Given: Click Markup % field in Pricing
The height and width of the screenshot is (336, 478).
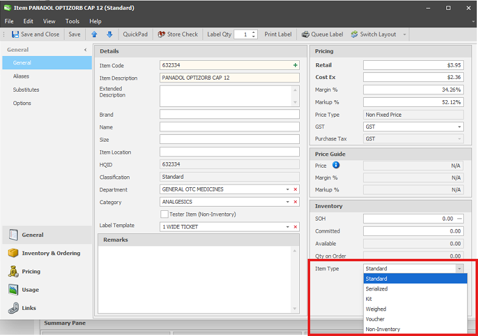Looking at the screenshot, I should point(414,102).
